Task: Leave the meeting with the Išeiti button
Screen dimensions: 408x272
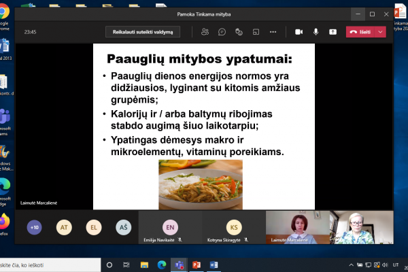Action: [x=360, y=32]
